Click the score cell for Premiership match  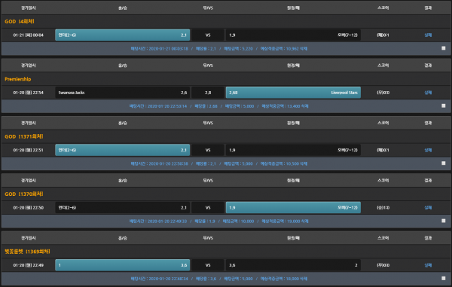click(383, 93)
